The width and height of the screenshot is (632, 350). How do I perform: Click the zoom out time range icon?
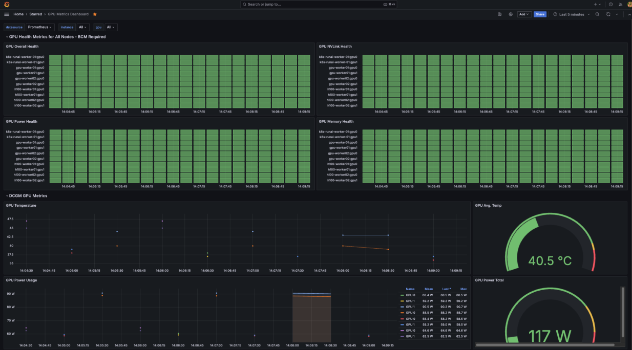pyautogui.click(x=597, y=14)
